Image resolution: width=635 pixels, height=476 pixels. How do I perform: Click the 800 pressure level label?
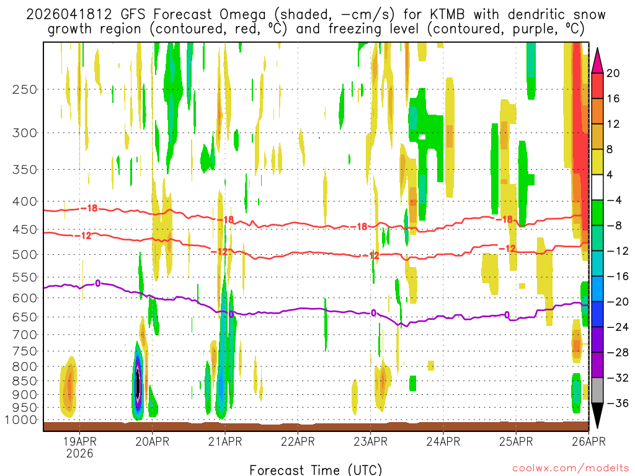point(25,367)
